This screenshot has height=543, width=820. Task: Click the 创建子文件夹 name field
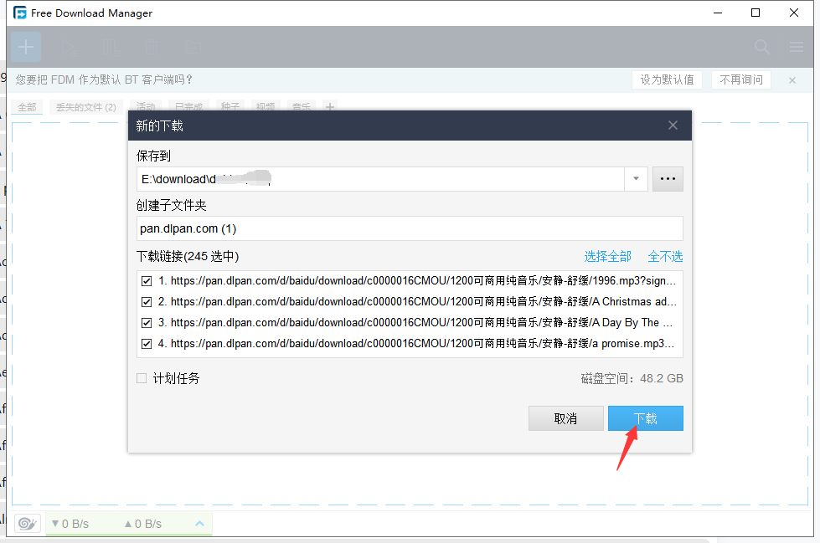tap(409, 228)
